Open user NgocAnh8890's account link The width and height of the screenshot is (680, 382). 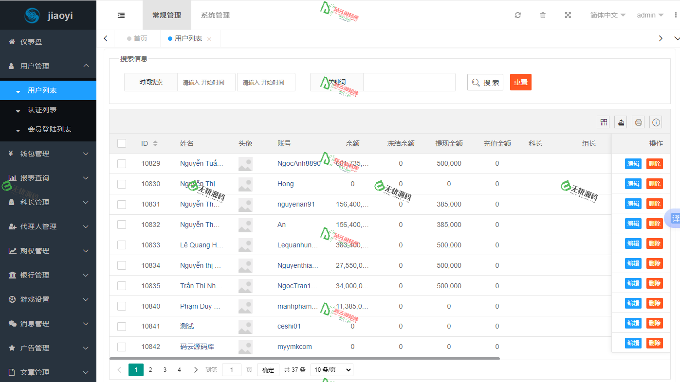click(x=299, y=163)
